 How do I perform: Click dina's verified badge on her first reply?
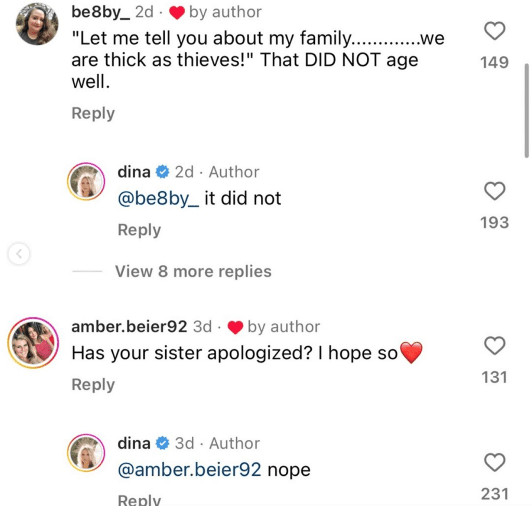(162, 171)
